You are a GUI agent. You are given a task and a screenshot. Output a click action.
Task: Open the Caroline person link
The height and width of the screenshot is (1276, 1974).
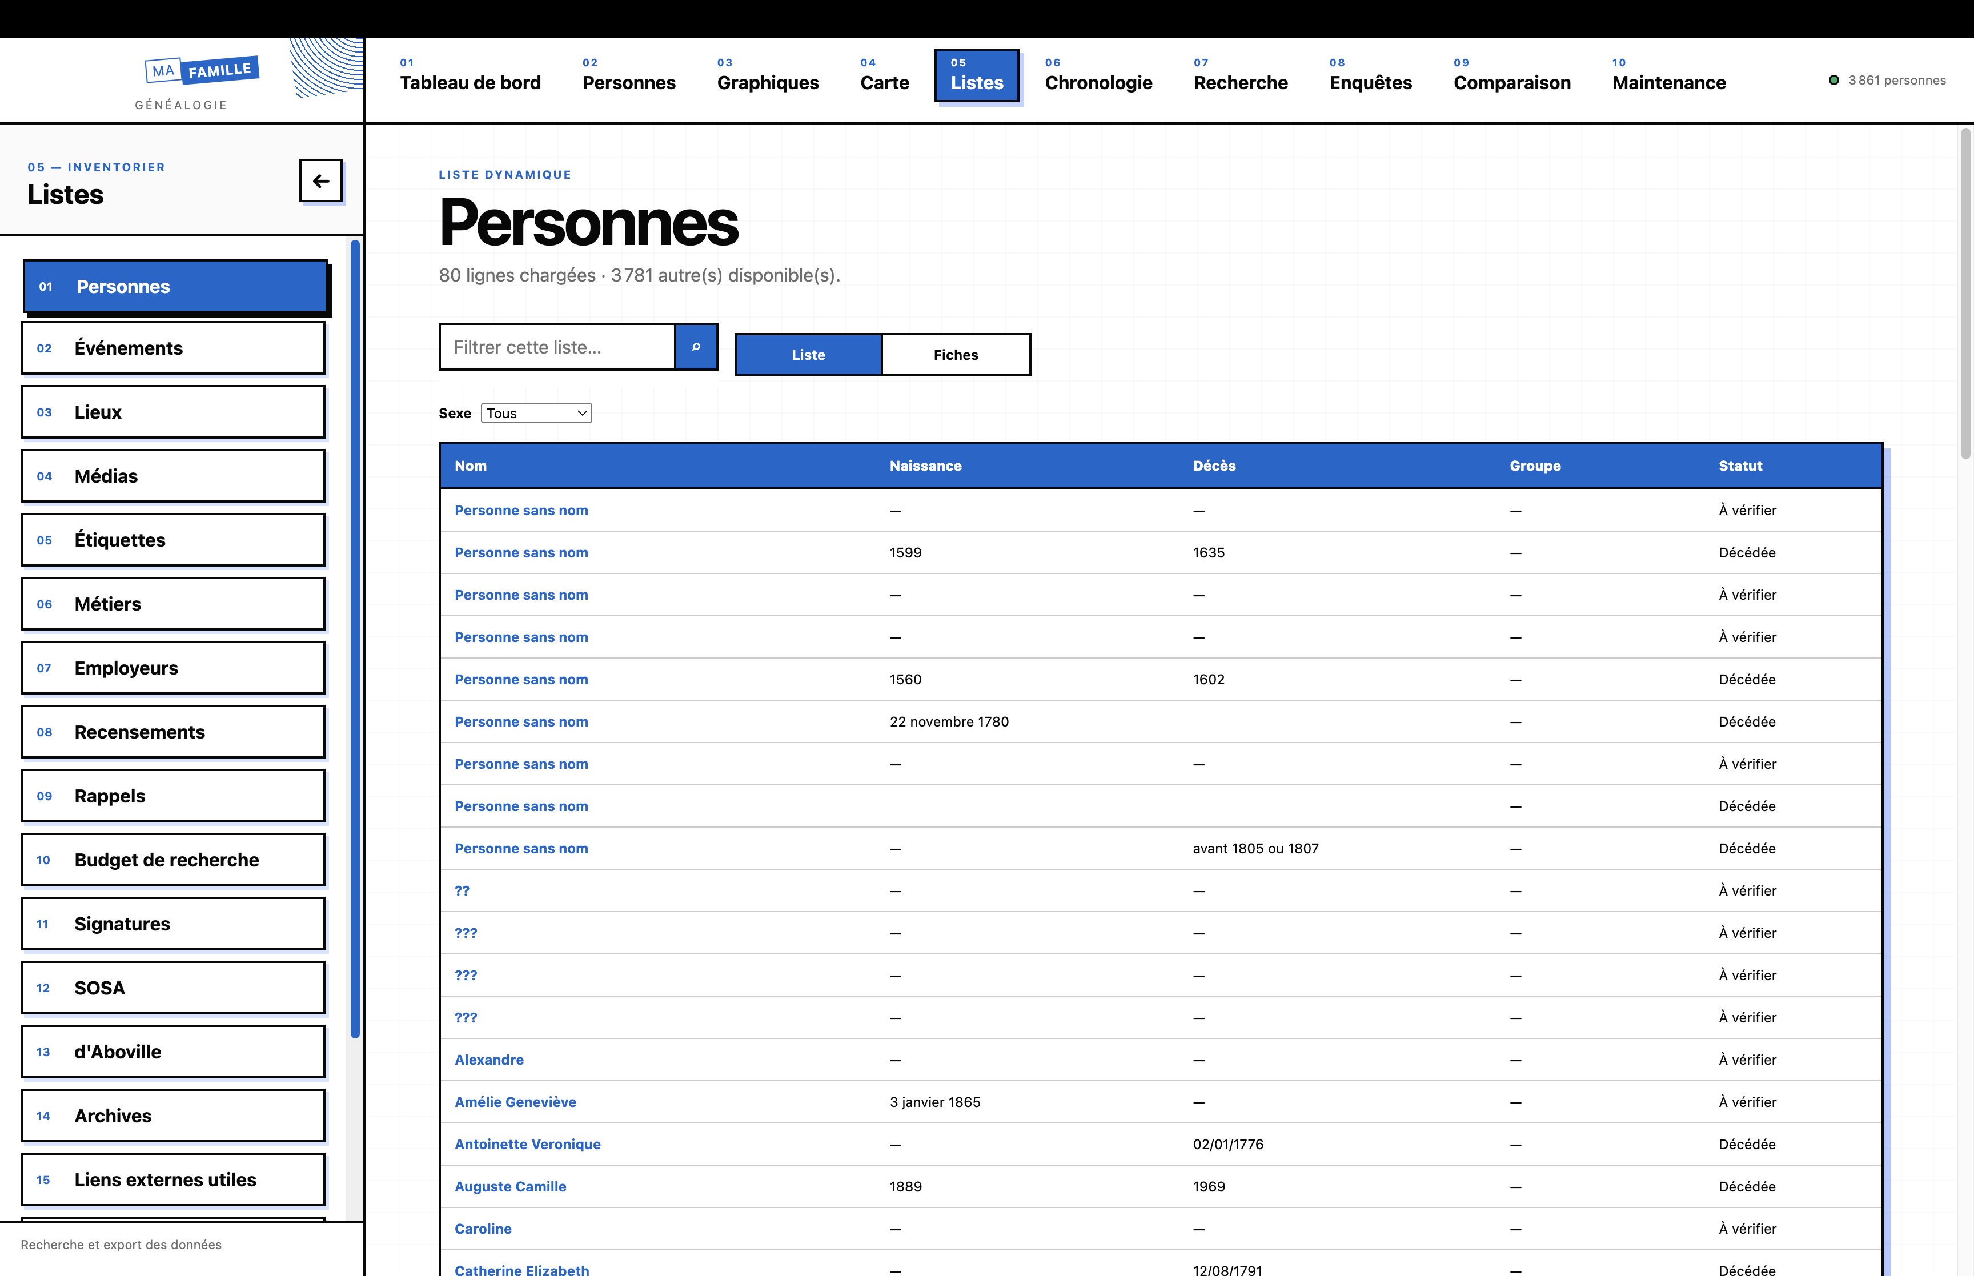click(483, 1229)
